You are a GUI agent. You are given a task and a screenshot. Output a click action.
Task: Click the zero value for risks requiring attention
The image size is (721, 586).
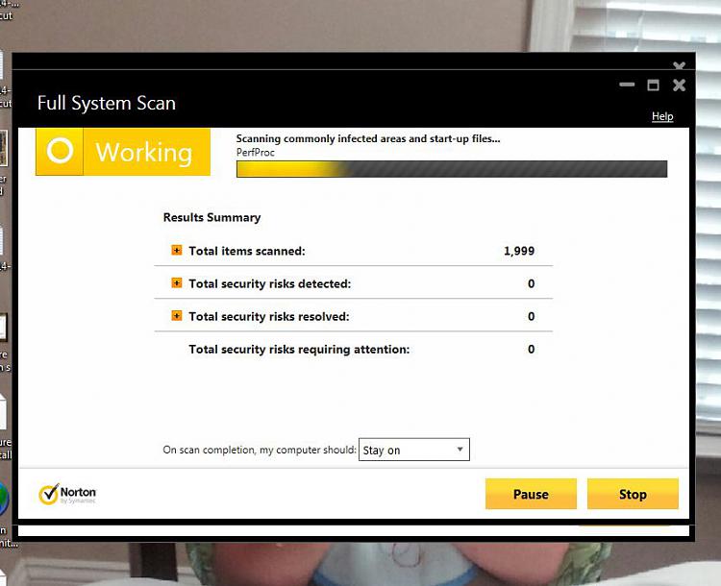point(531,350)
